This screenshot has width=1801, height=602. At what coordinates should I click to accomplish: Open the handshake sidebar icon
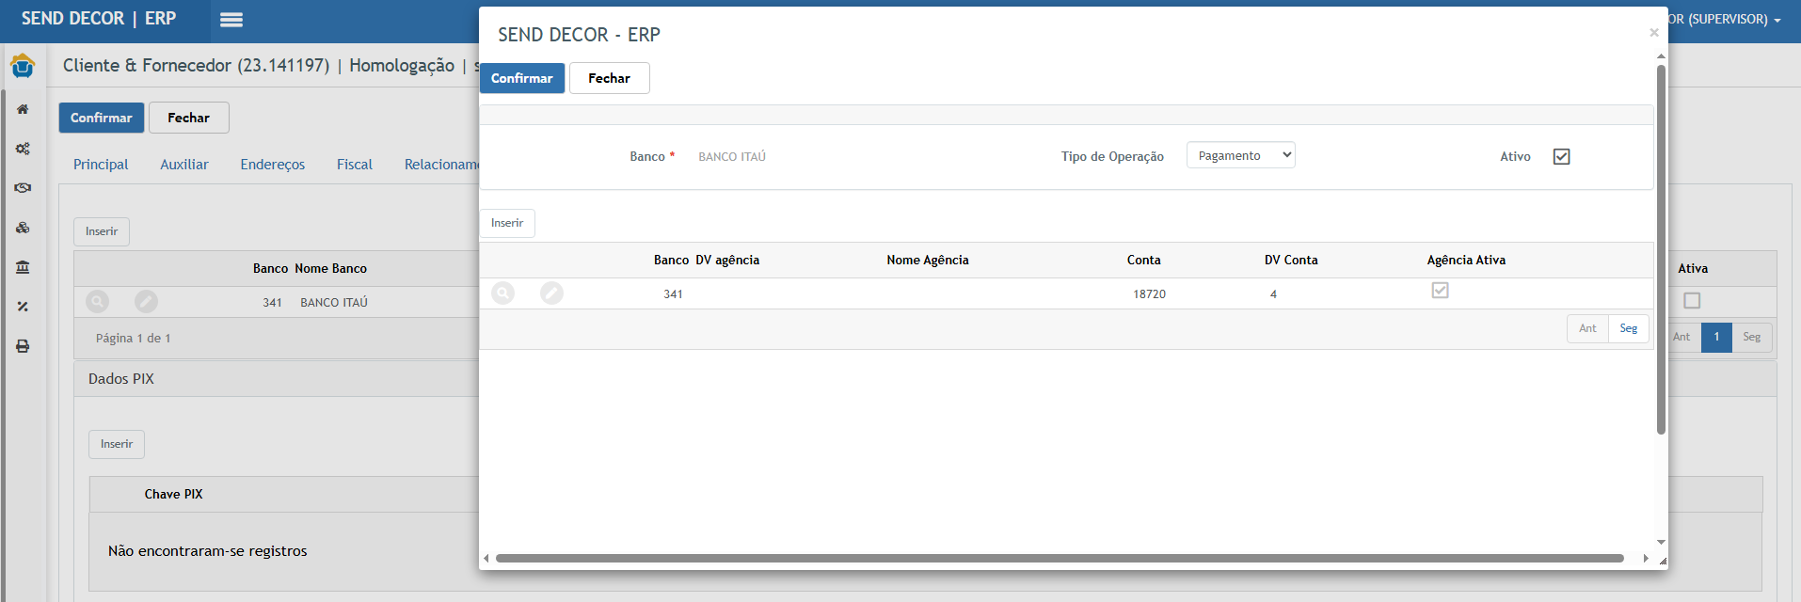pyautogui.click(x=23, y=188)
